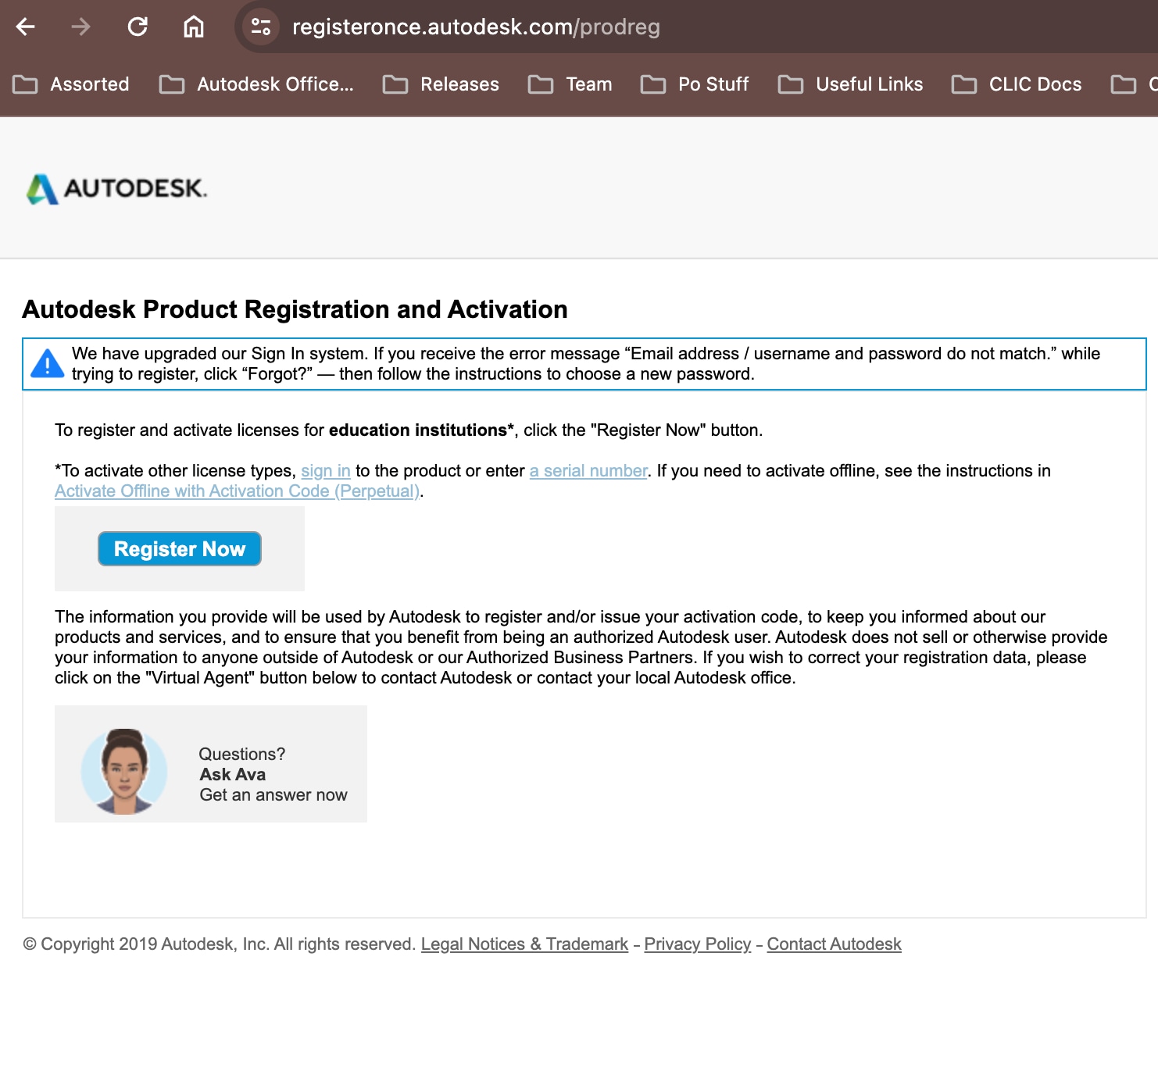This screenshot has width=1158, height=1092.
Task: Open the Assorted bookmarks folder
Action: point(71,84)
